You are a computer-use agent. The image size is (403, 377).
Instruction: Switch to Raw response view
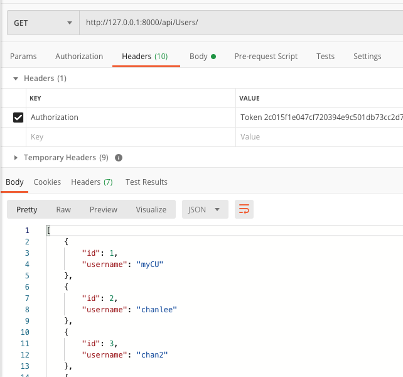tap(63, 210)
